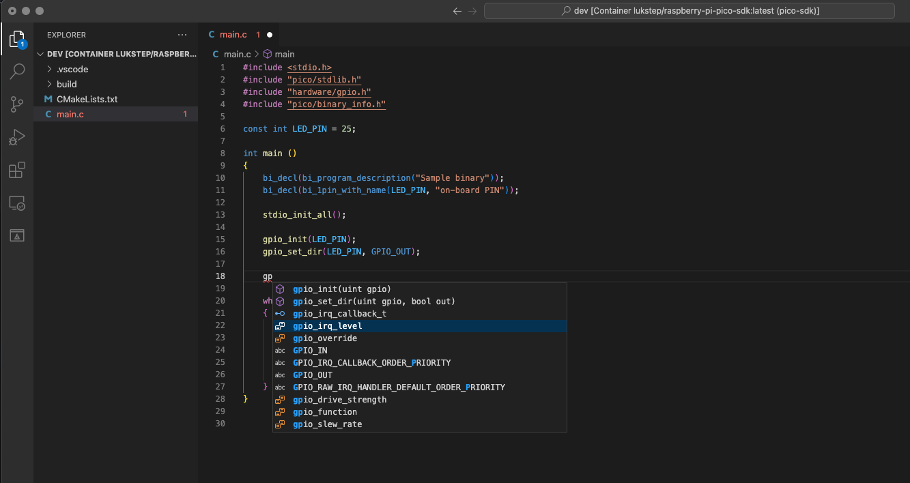Pick the GPIO_OUT suggestion

click(x=313, y=375)
